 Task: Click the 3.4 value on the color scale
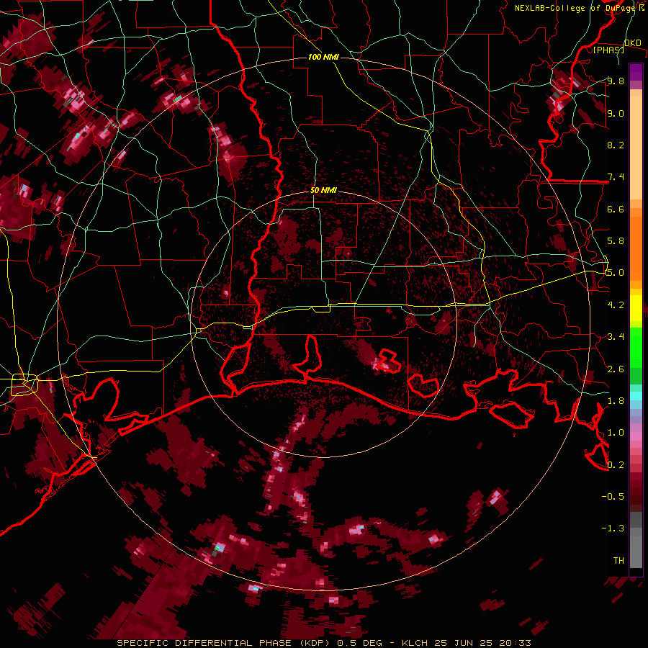(x=616, y=337)
